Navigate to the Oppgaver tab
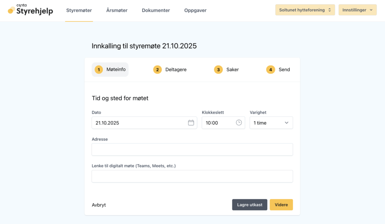Screen dimensions: 385x224 coord(195,11)
